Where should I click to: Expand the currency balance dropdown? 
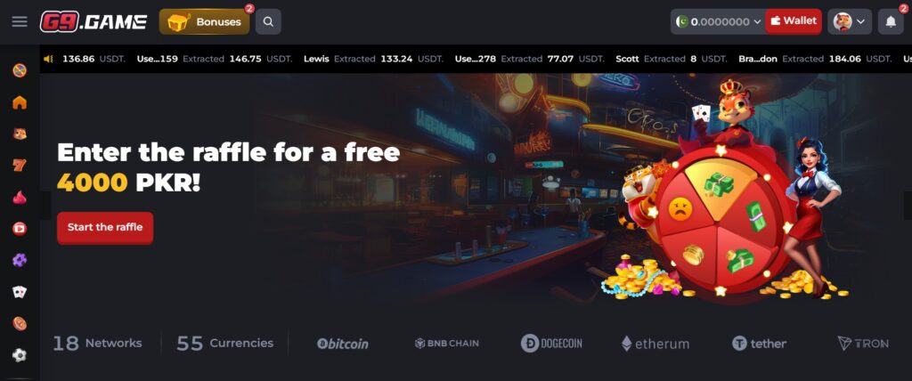[x=718, y=21]
